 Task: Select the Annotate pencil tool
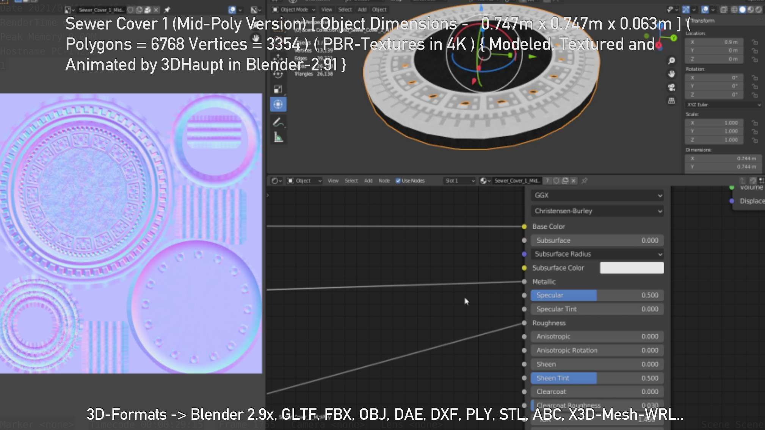click(278, 122)
